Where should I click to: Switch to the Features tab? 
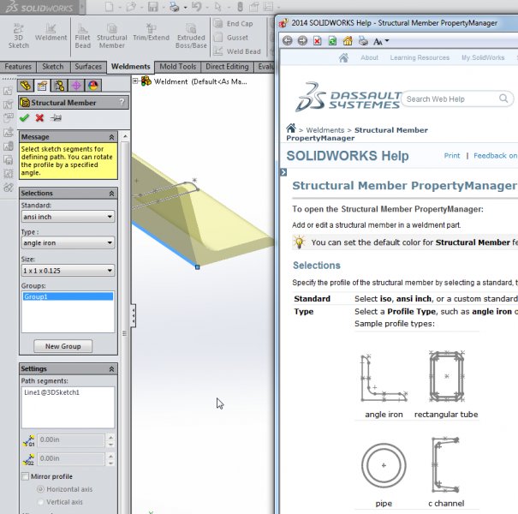point(18,67)
